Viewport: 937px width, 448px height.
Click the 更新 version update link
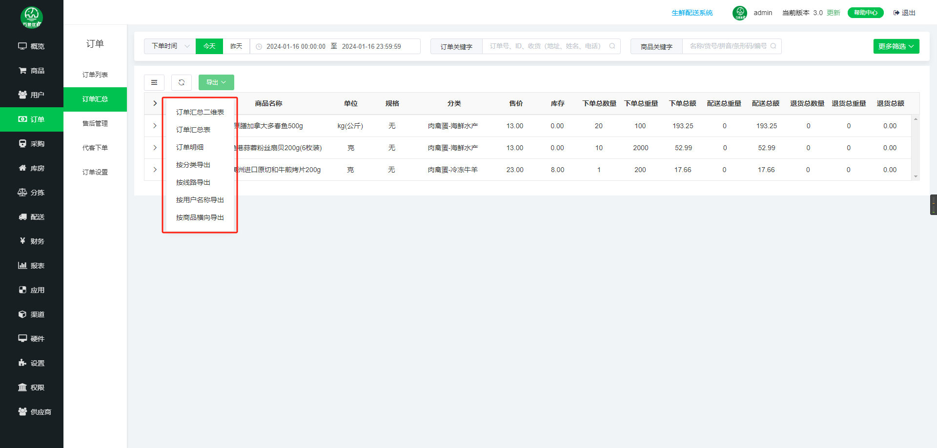[x=834, y=13]
